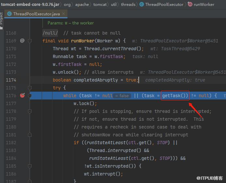The width and height of the screenshot is (226, 183).
Task: Select the threads package breadcrumb
Action: point(128,5)
